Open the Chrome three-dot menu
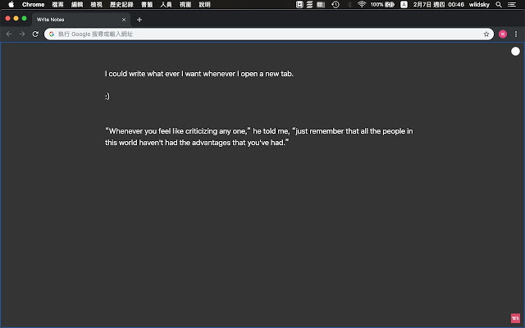Viewport: 525px width, 328px height. pos(515,34)
